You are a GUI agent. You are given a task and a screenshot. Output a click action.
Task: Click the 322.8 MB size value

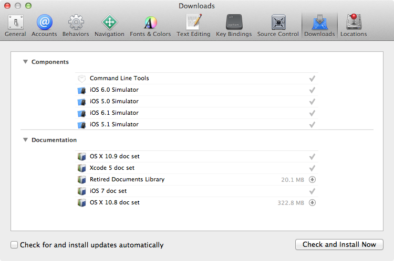[291, 203]
